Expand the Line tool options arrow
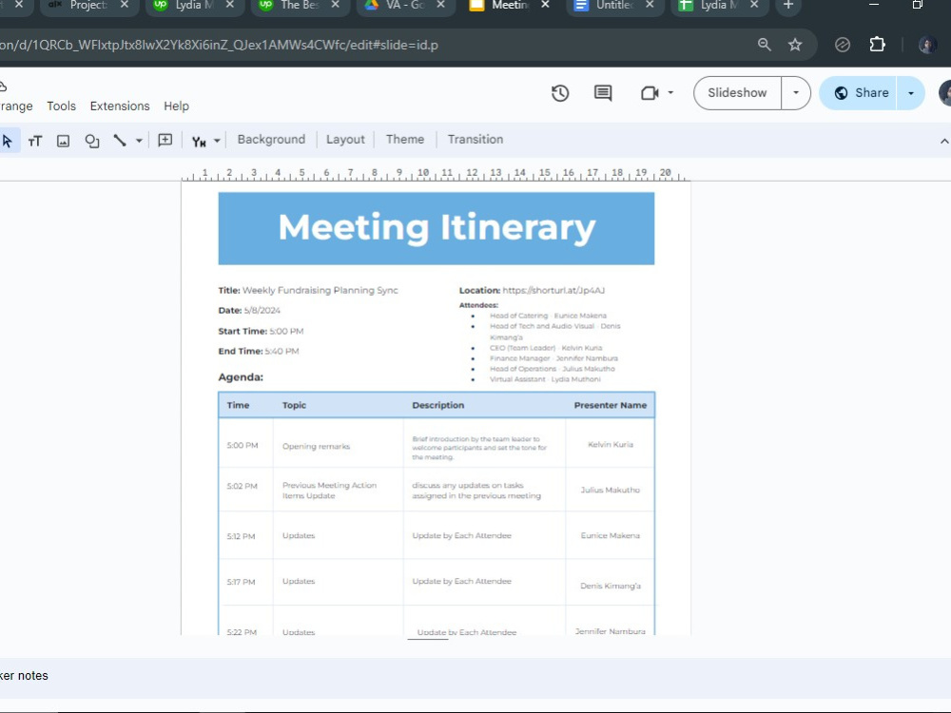The width and height of the screenshot is (951, 713). 139,141
